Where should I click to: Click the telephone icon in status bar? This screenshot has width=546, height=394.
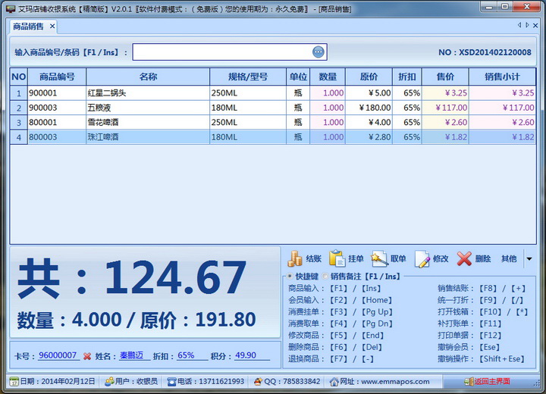[171, 382]
